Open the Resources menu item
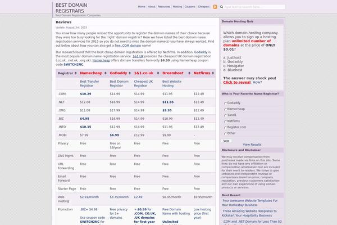This screenshot has width=337, height=225. point(164,7)
